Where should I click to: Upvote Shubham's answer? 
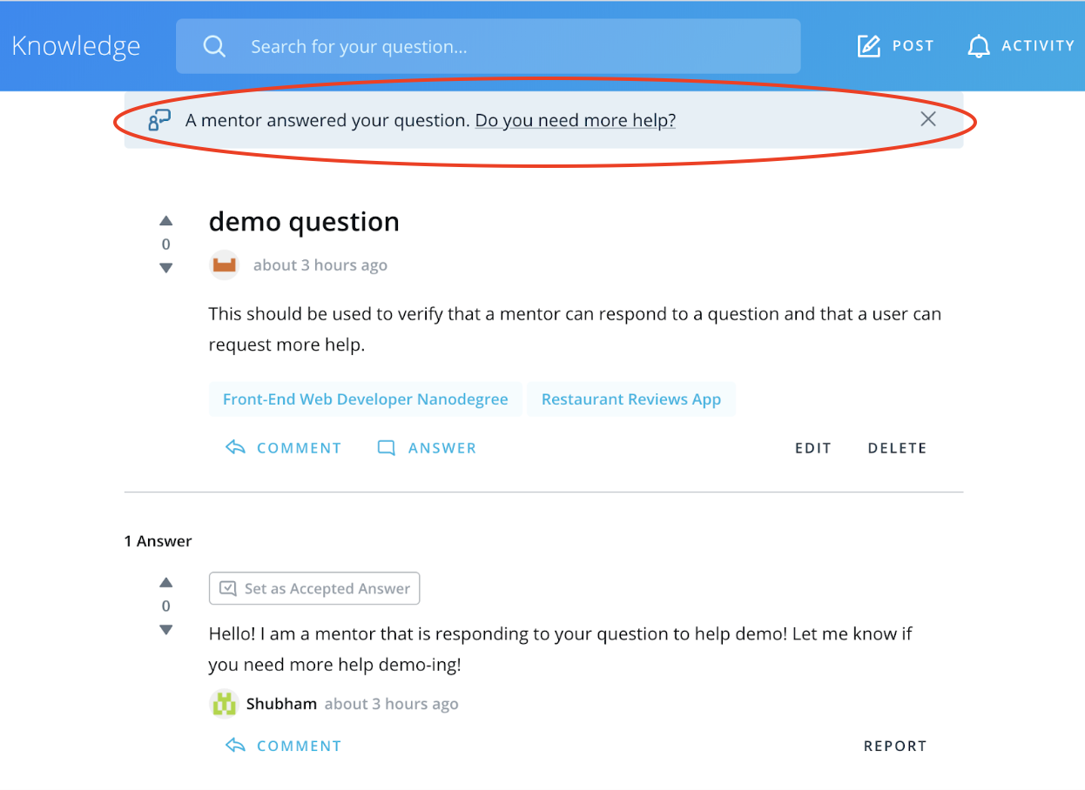coord(166,583)
